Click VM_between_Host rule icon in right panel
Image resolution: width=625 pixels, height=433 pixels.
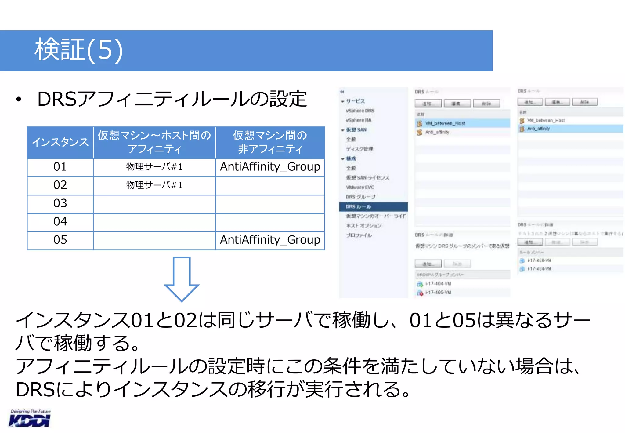click(x=522, y=121)
